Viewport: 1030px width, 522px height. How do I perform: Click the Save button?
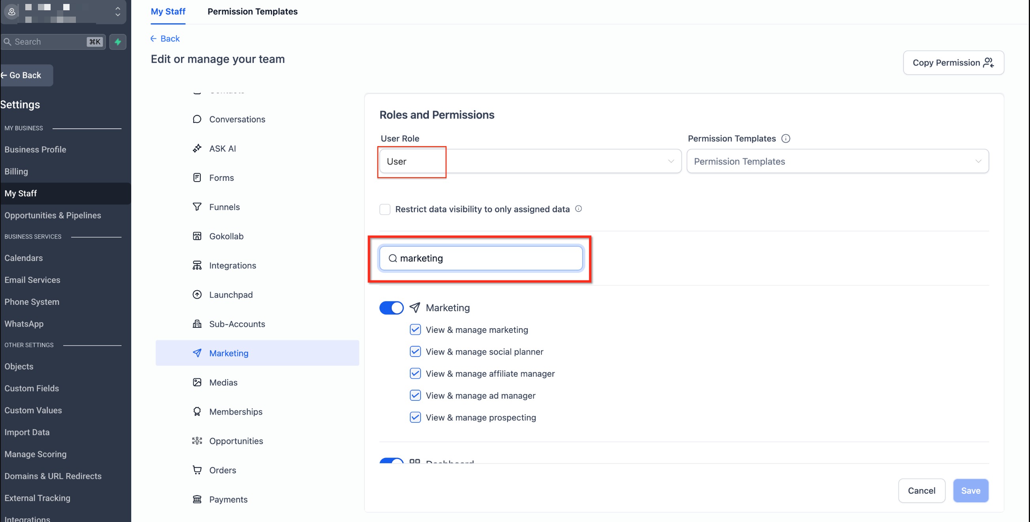(x=970, y=490)
